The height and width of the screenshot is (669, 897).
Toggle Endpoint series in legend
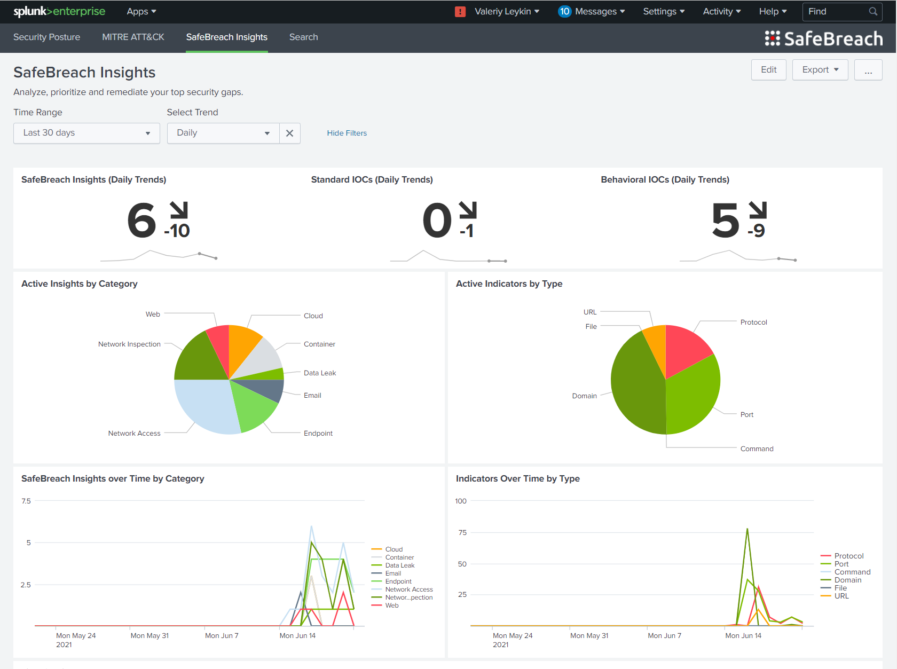tap(392, 581)
